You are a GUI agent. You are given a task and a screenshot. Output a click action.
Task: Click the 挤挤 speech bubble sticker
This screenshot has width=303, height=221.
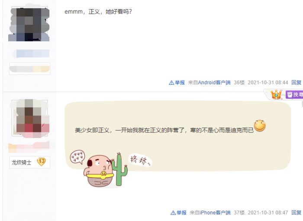coord(140,160)
